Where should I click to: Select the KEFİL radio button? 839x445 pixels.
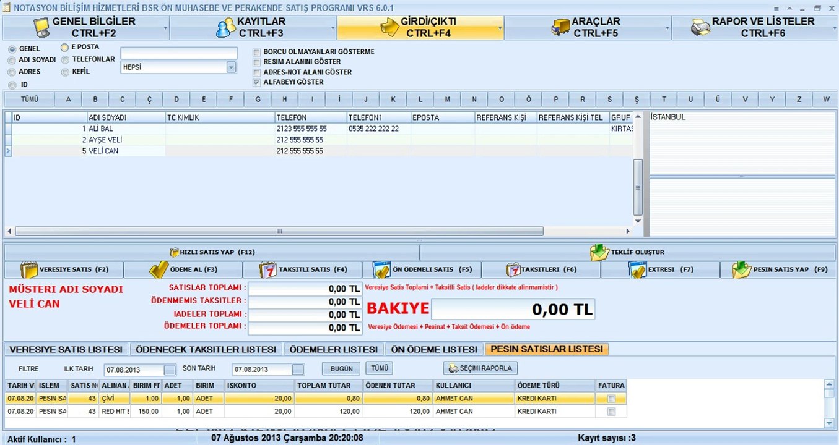point(64,72)
